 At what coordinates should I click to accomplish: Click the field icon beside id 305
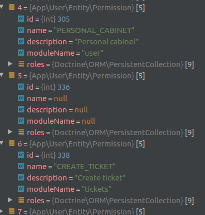click(x=21, y=19)
